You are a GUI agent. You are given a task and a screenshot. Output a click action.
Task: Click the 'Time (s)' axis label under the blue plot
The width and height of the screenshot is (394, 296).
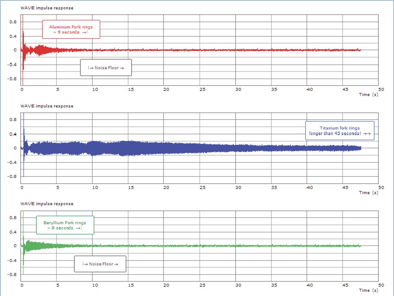click(369, 192)
